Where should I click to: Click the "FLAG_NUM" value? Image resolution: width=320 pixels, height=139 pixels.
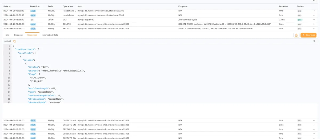(x=36, y=81)
